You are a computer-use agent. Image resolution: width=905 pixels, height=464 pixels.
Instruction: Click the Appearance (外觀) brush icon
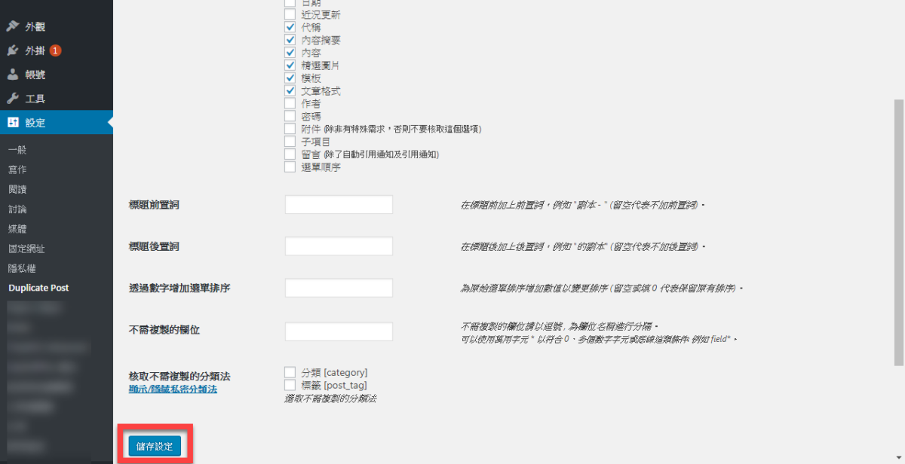pos(13,26)
